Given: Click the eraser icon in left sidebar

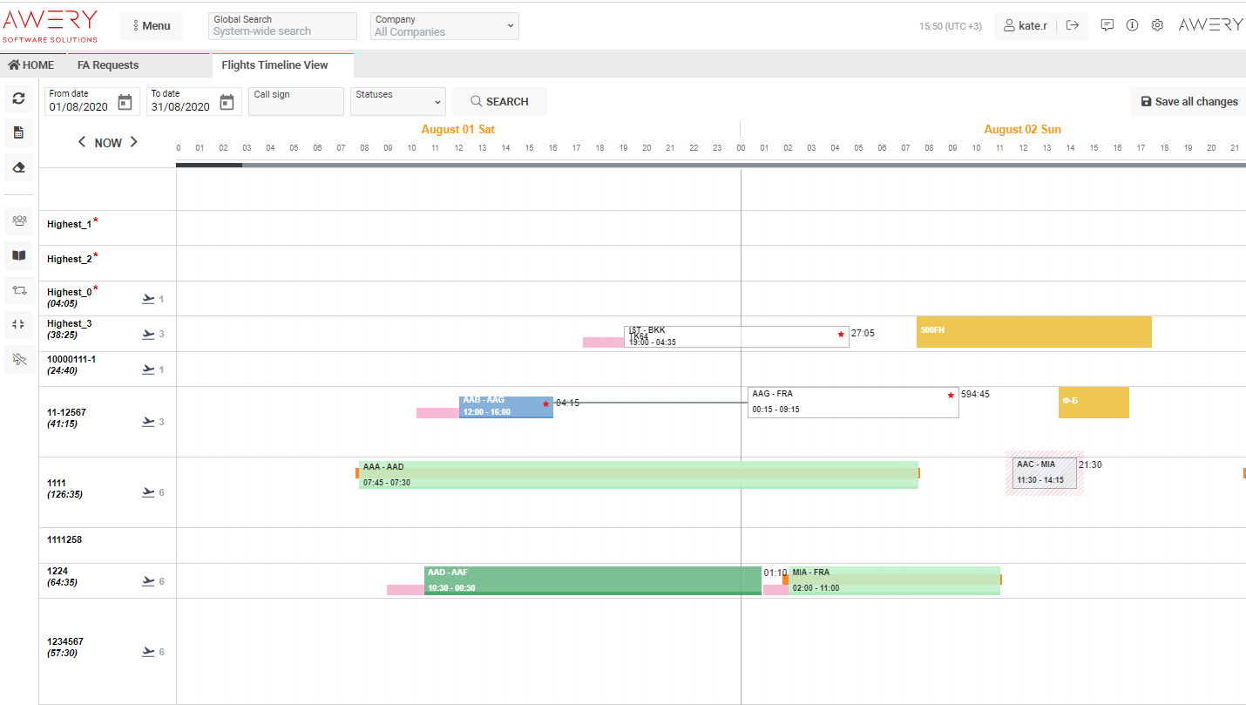Looking at the screenshot, I should click(18, 167).
